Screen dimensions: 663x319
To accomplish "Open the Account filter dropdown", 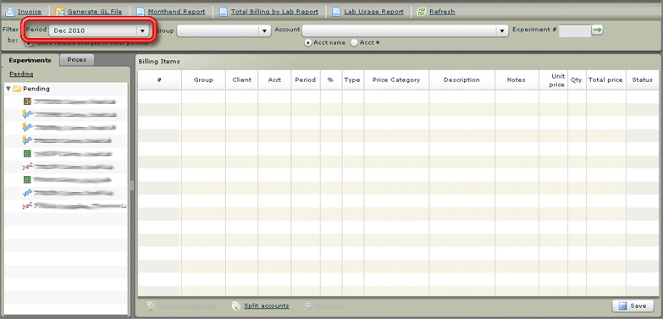I will pyautogui.click(x=405, y=30).
